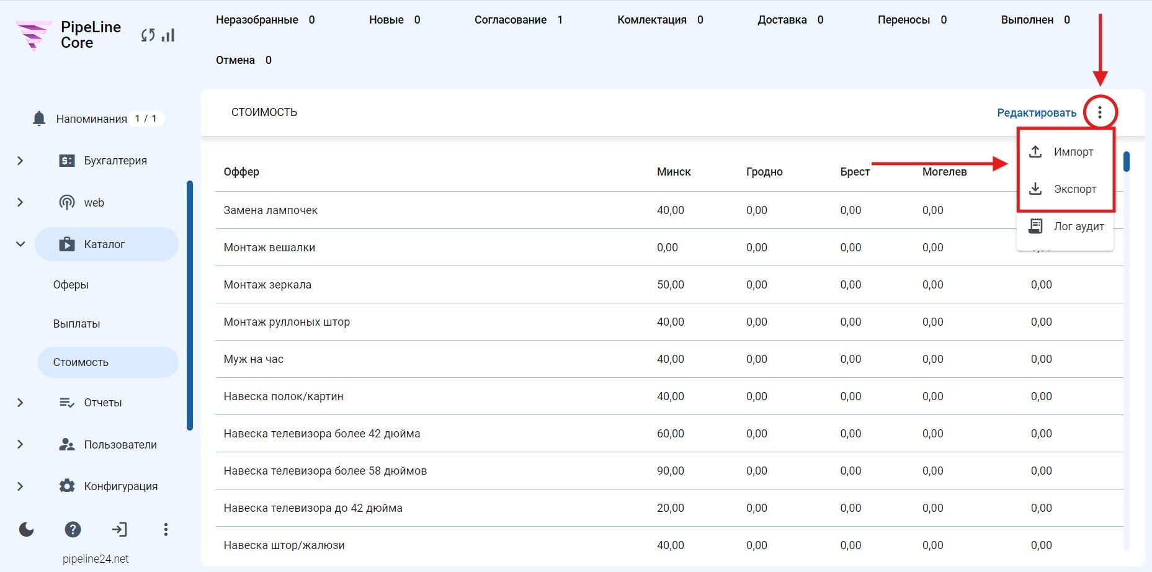Select Импорт from the dropdown menu
Viewport: 1152px width, 572px height.
point(1065,152)
